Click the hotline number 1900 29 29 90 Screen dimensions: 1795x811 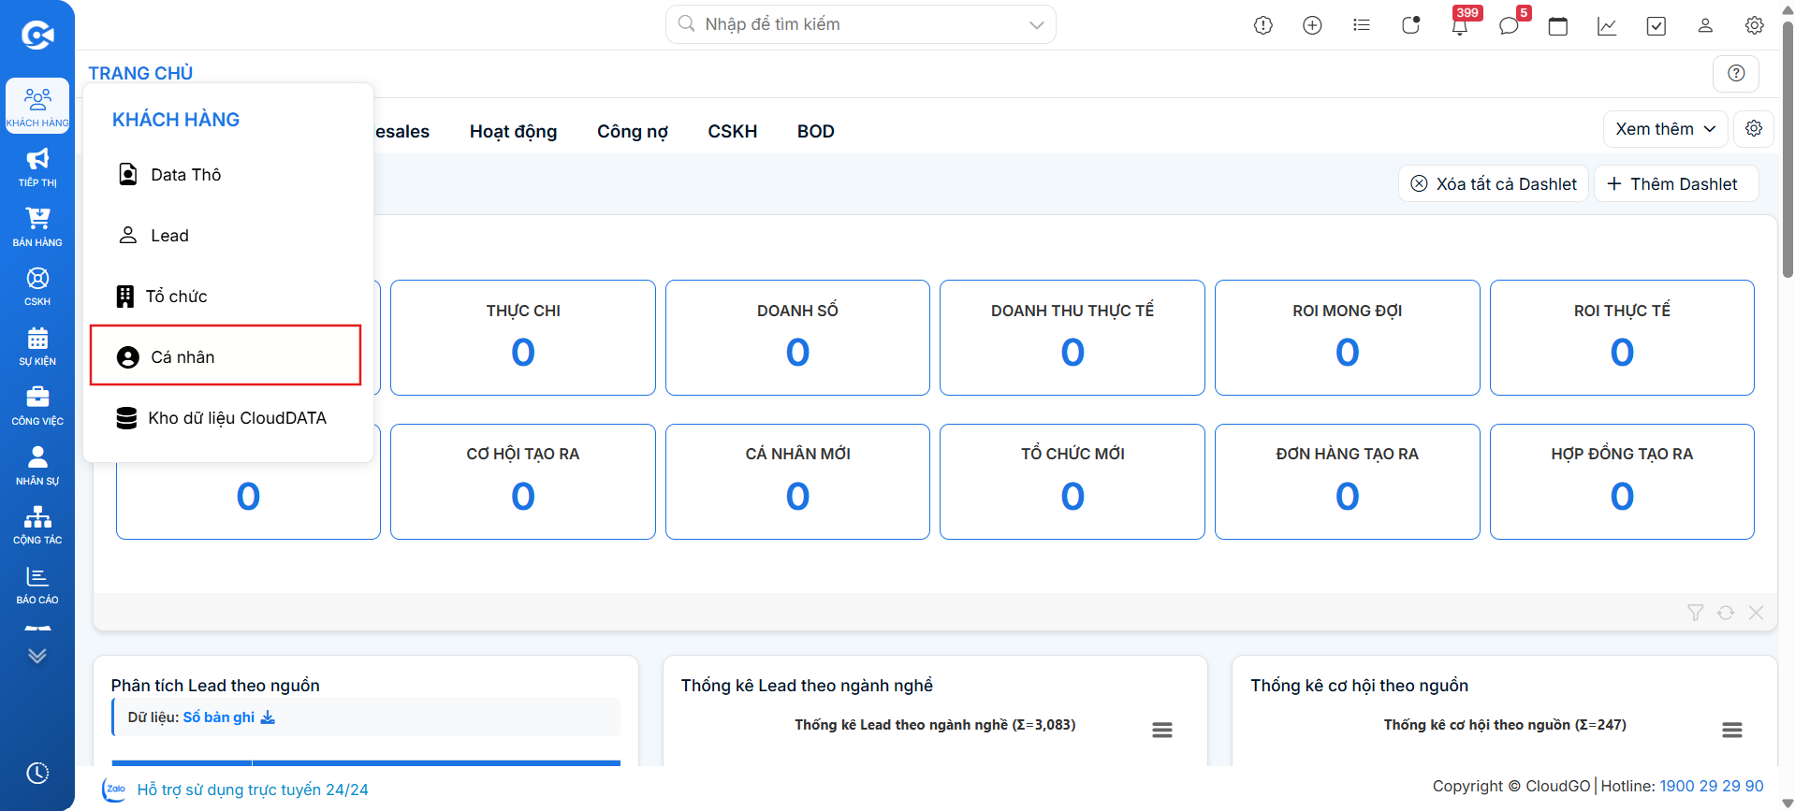pos(1711,787)
